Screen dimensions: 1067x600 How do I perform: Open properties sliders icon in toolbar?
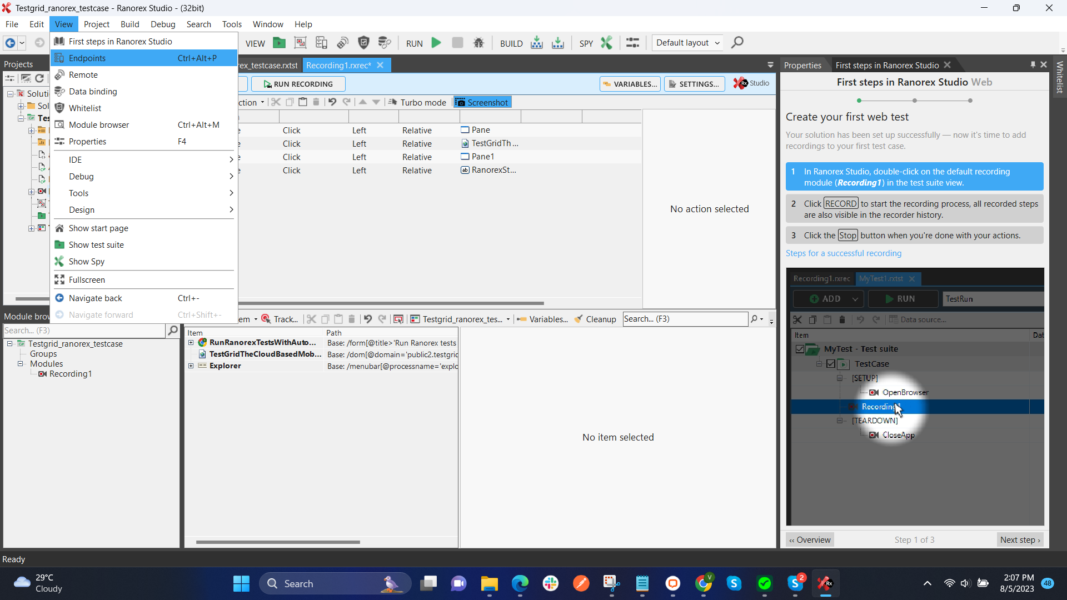[x=632, y=43]
